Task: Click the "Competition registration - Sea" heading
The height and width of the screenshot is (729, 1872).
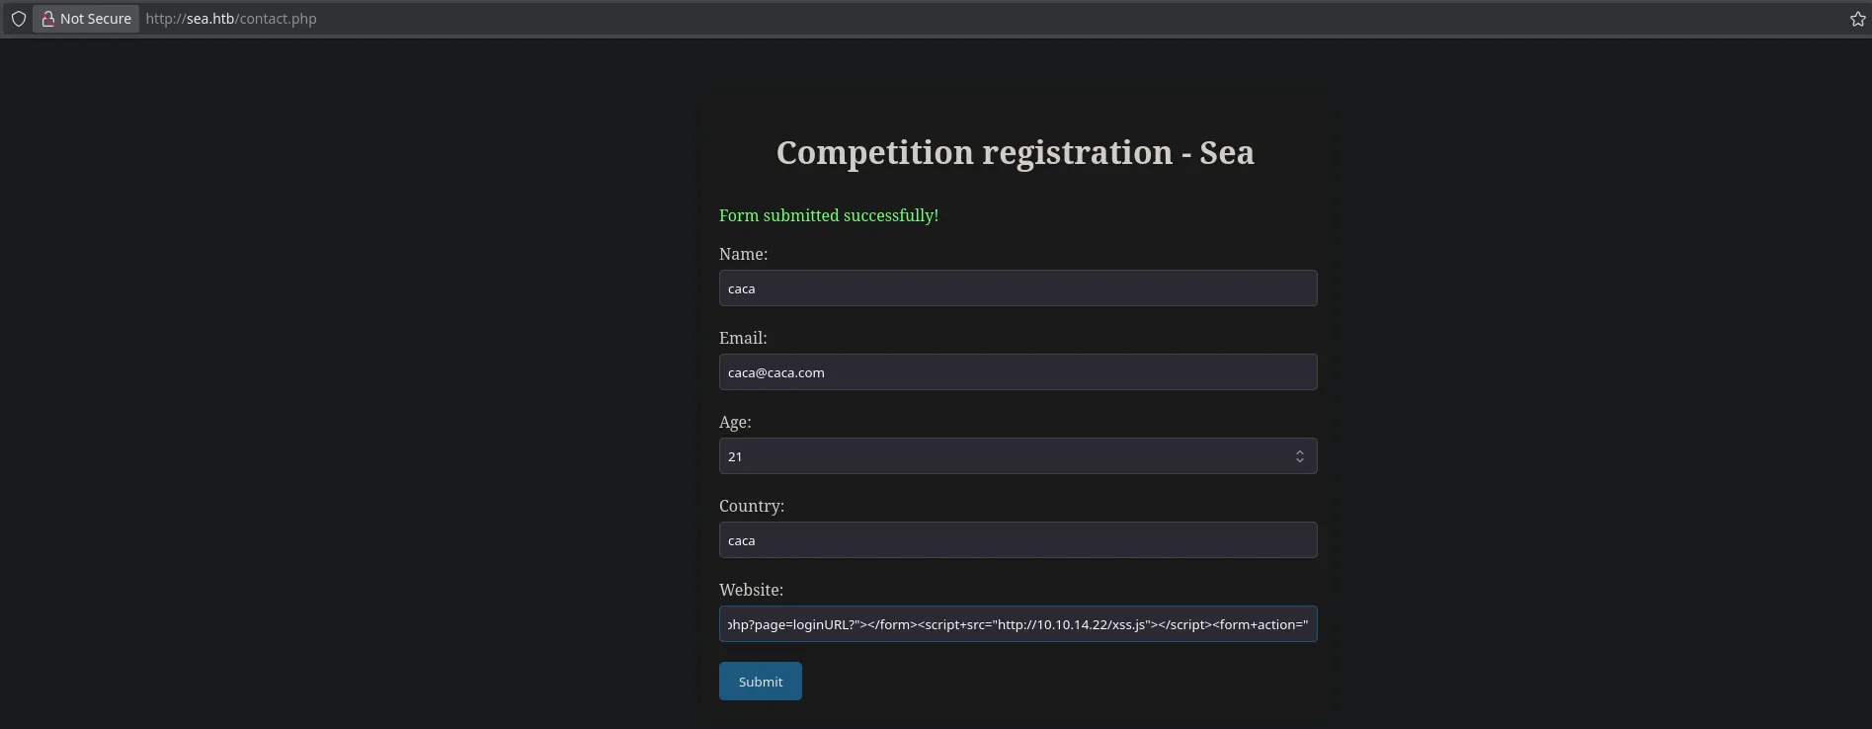Action: click(1015, 153)
